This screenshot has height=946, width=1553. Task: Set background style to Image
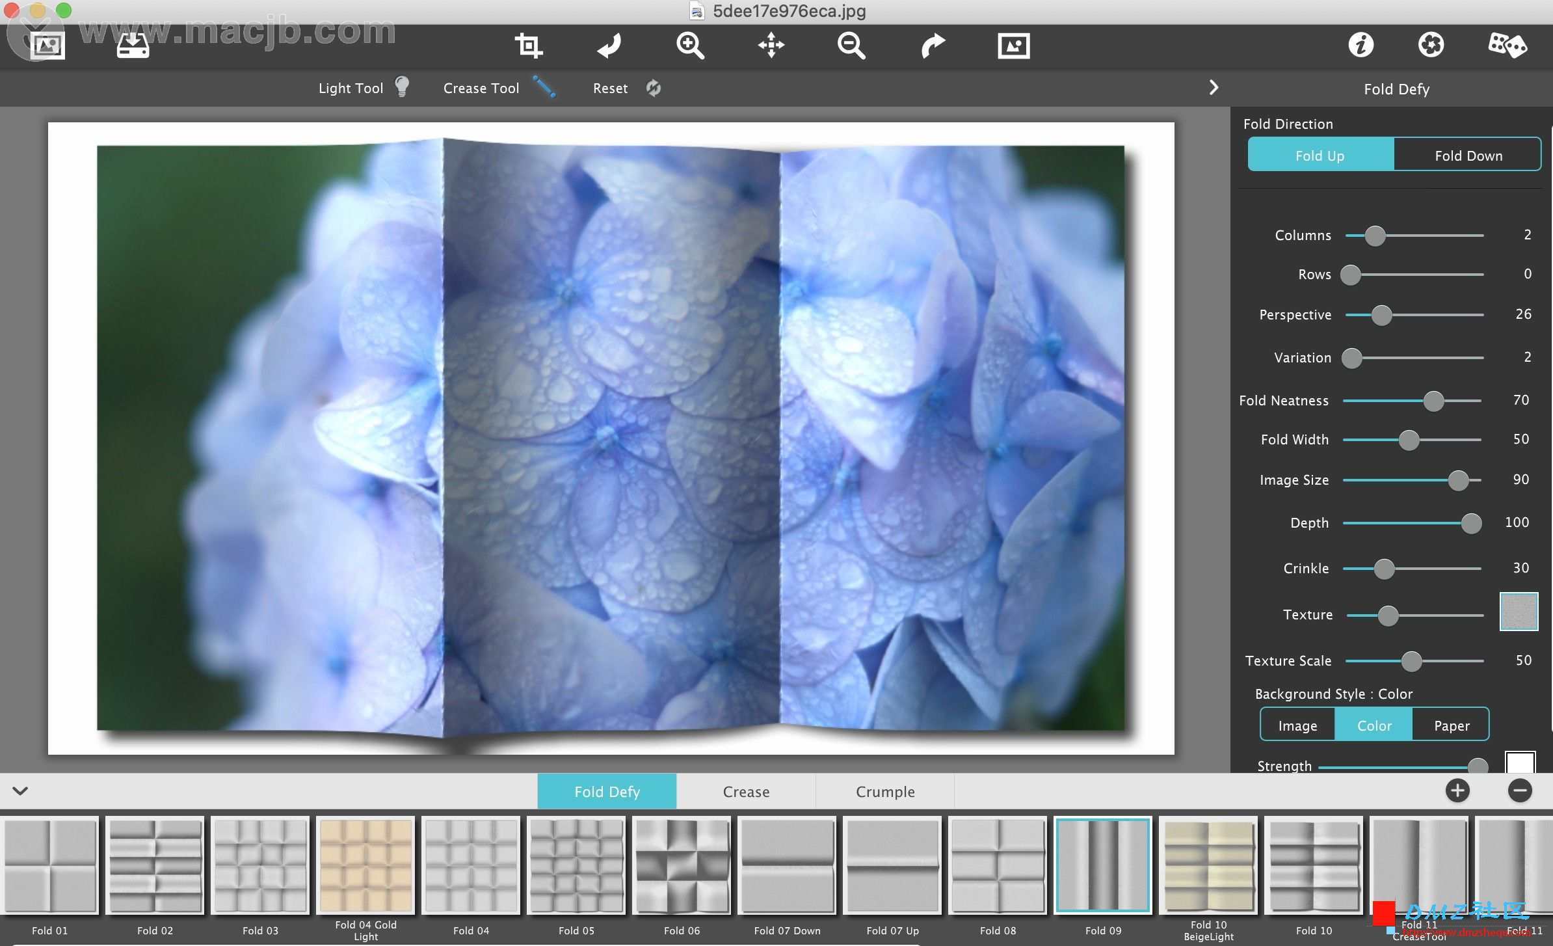coord(1297,725)
